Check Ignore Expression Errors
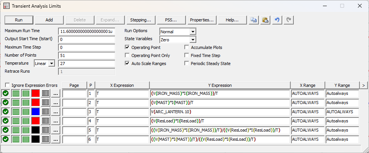 coord(7,85)
